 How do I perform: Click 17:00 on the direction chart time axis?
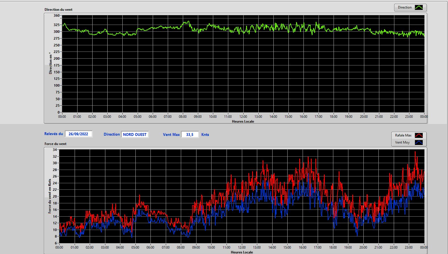(x=318, y=116)
